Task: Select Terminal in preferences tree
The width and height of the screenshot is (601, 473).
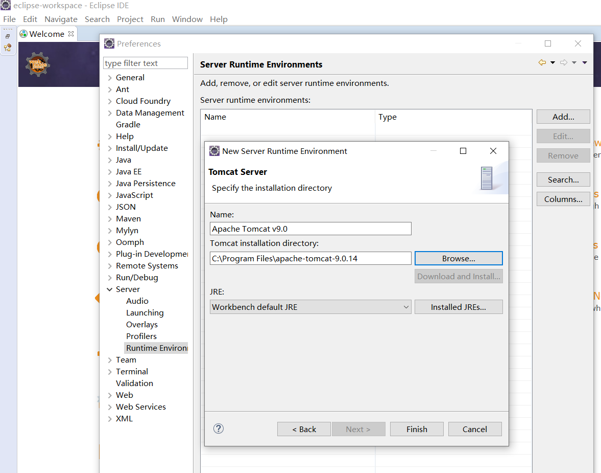Action: (x=132, y=372)
